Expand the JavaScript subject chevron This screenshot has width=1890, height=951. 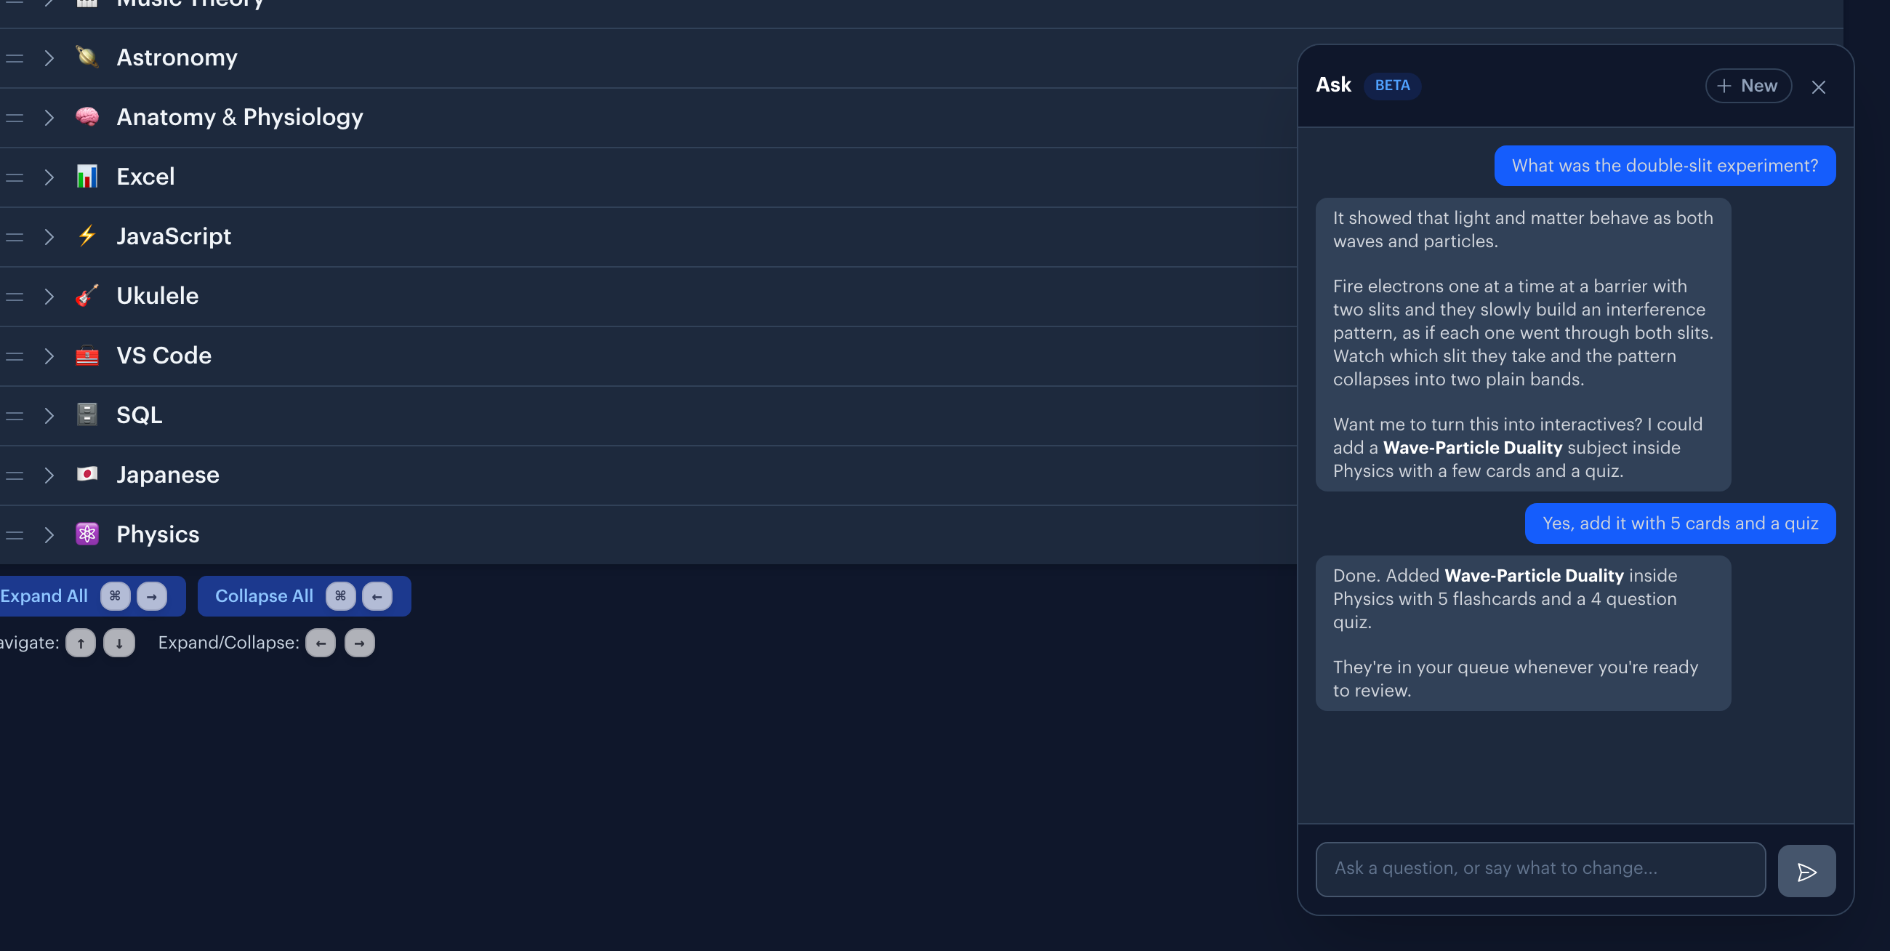(49, 236)
